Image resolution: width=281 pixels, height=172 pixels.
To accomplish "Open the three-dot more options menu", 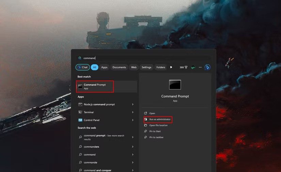I will coord(200,67).
